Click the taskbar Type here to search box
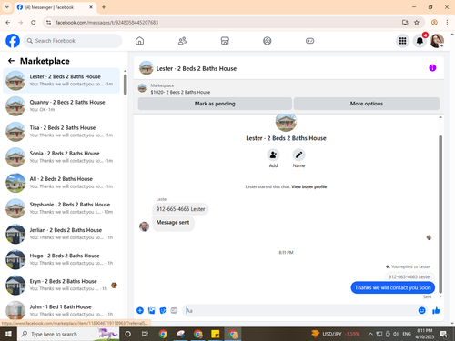This screenshot has width=455, height=341. tap(68, 334)
